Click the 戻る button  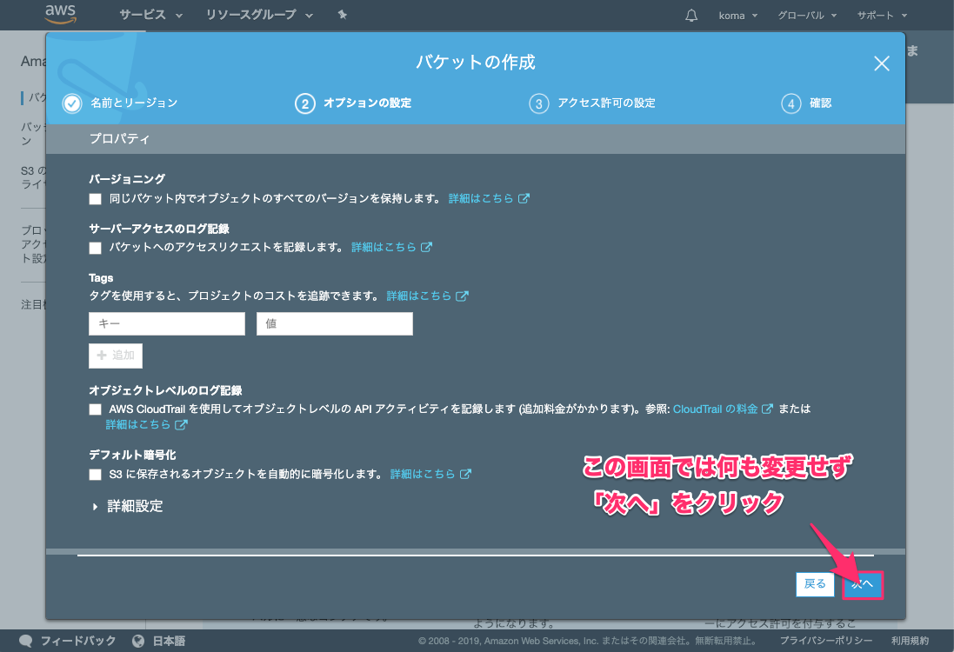click(x=815, y=584)
